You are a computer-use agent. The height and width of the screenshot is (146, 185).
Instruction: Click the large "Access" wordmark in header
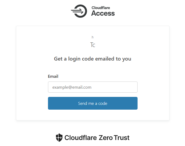click(103, 13)
